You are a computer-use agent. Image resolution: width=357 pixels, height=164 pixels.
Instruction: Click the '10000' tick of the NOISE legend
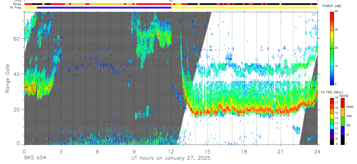click(x=350, y=107)
